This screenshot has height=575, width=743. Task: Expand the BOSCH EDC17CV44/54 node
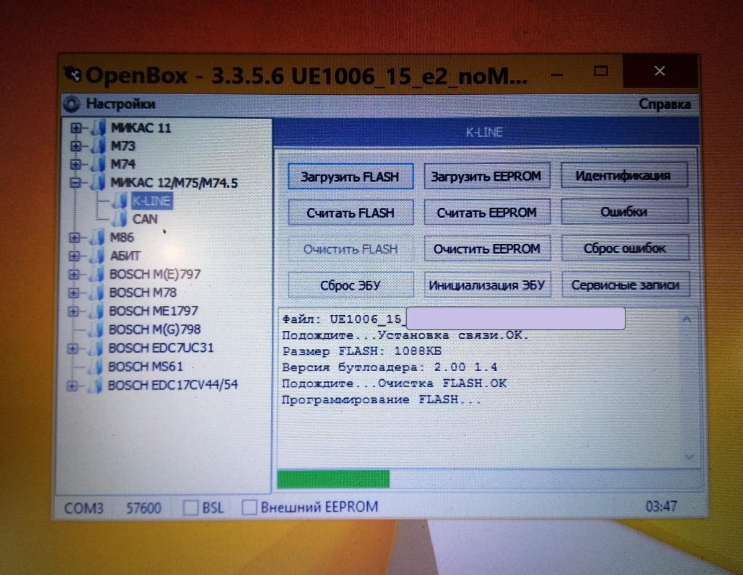(74, 386)
